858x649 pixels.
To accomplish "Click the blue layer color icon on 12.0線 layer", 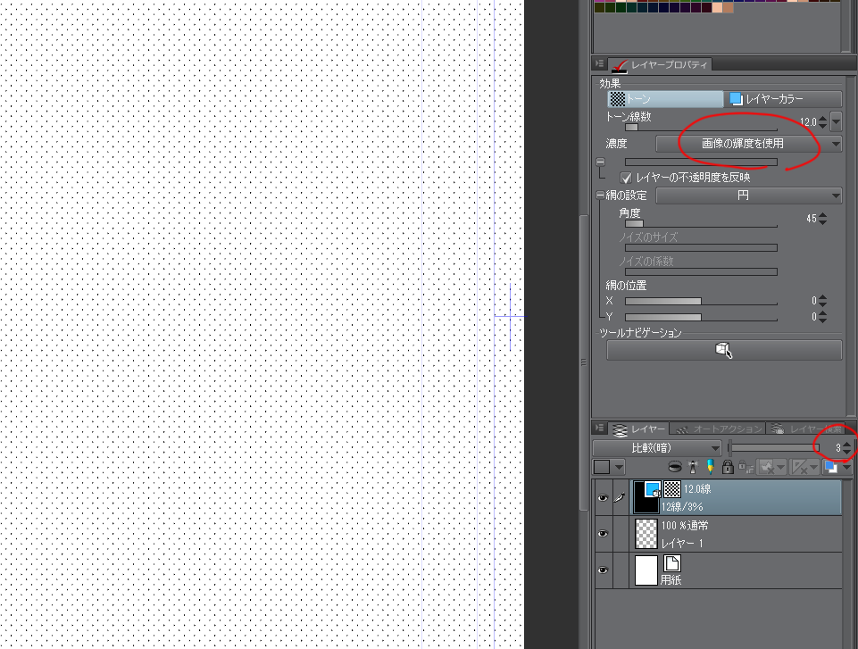I will (653, 489).
